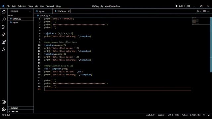The image size is (212, 119).
Task: Place cursor on empty line 25
Action: (x=118, y=89)
